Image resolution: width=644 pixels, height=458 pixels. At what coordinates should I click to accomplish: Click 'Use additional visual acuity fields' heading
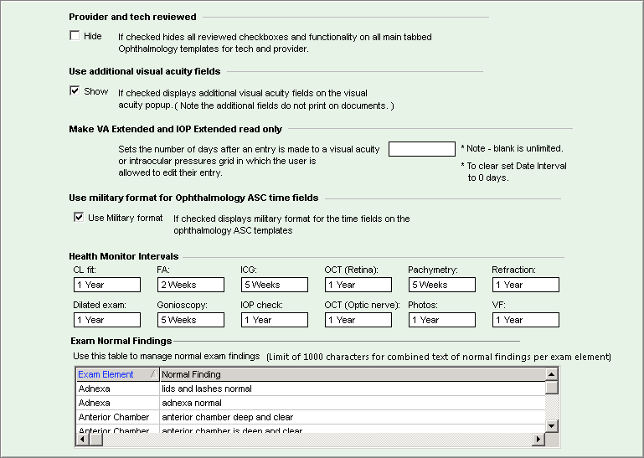[x=145, y=71]
